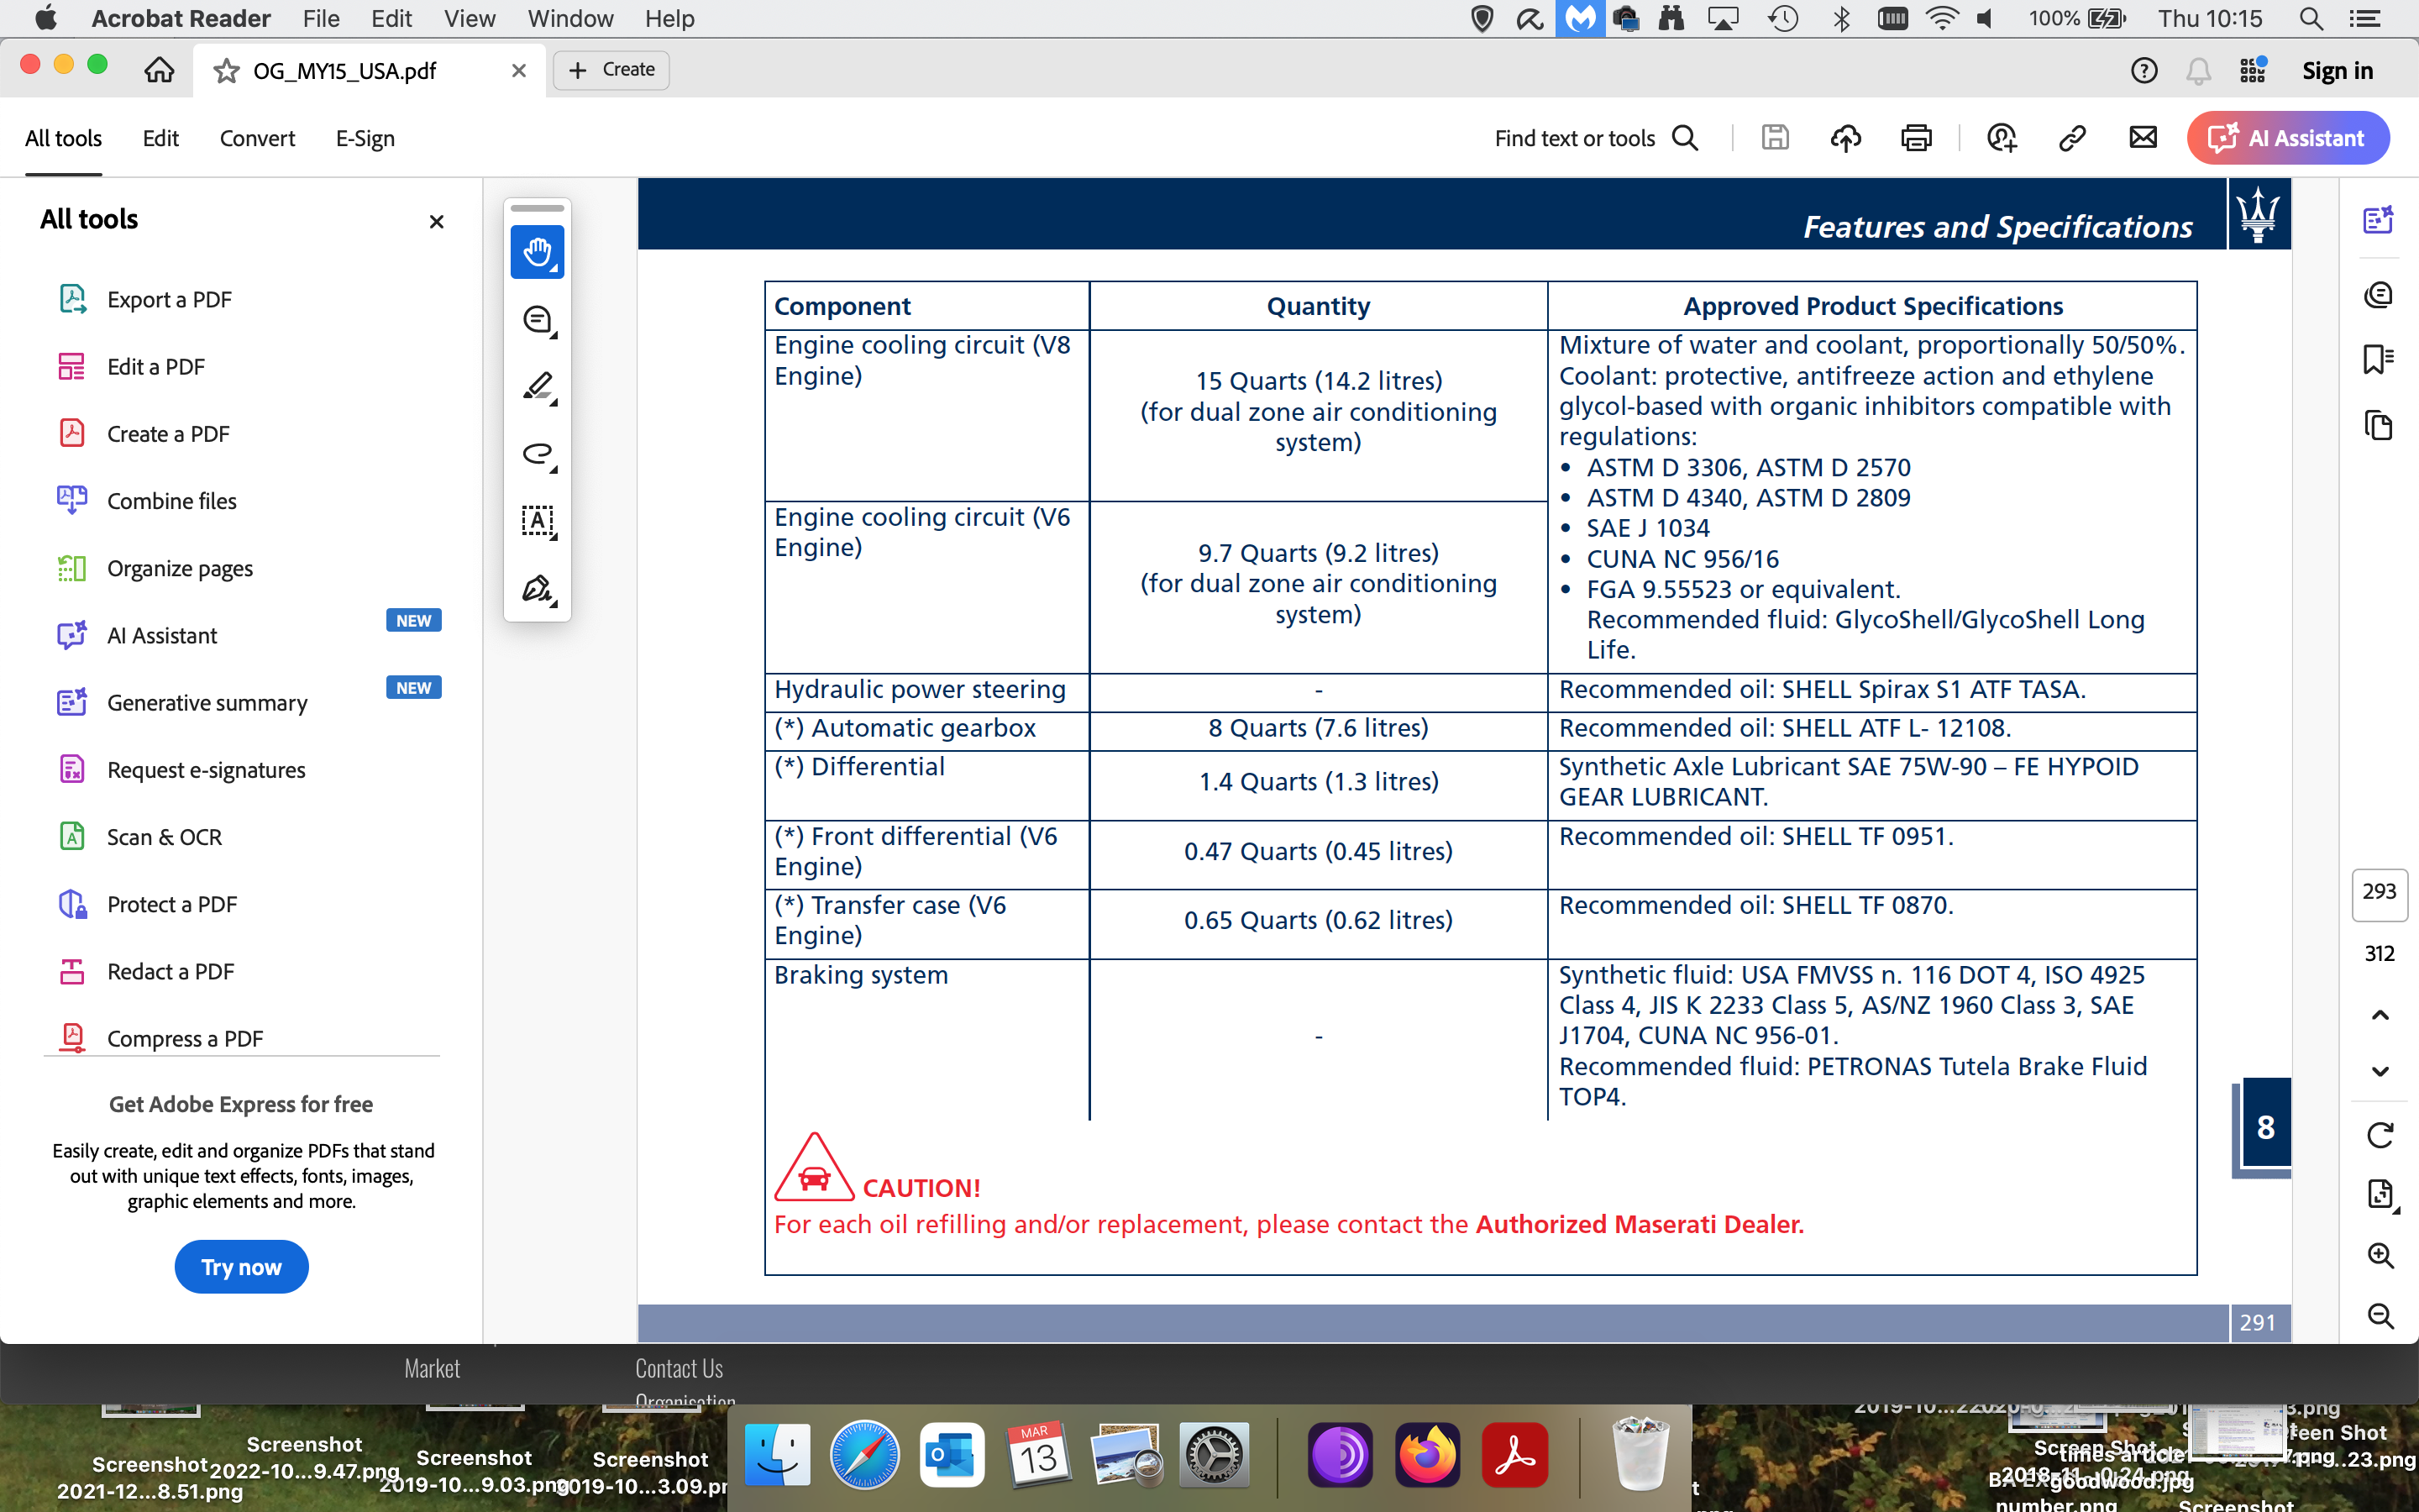Screen dimensions: 2419x1512
Task: Go to previous page with up chevron
Action: 2380,1016
